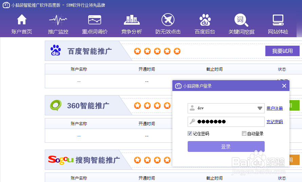Click the password input field
The width and height of the screenshot is (302, 182).
[x=226, y=122]
